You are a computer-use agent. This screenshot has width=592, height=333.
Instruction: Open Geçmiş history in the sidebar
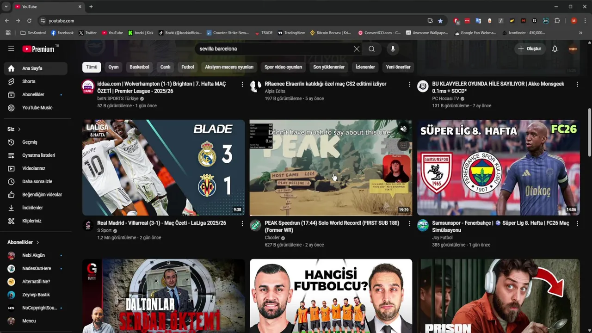click(36, 142)
